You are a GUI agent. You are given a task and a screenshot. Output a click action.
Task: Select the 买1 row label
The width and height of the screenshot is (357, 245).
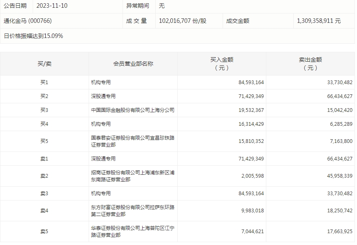point(45,82)
